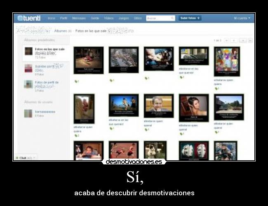Open the Subir fotos dropdown
268x206 pixels.
tap(190, 18)
